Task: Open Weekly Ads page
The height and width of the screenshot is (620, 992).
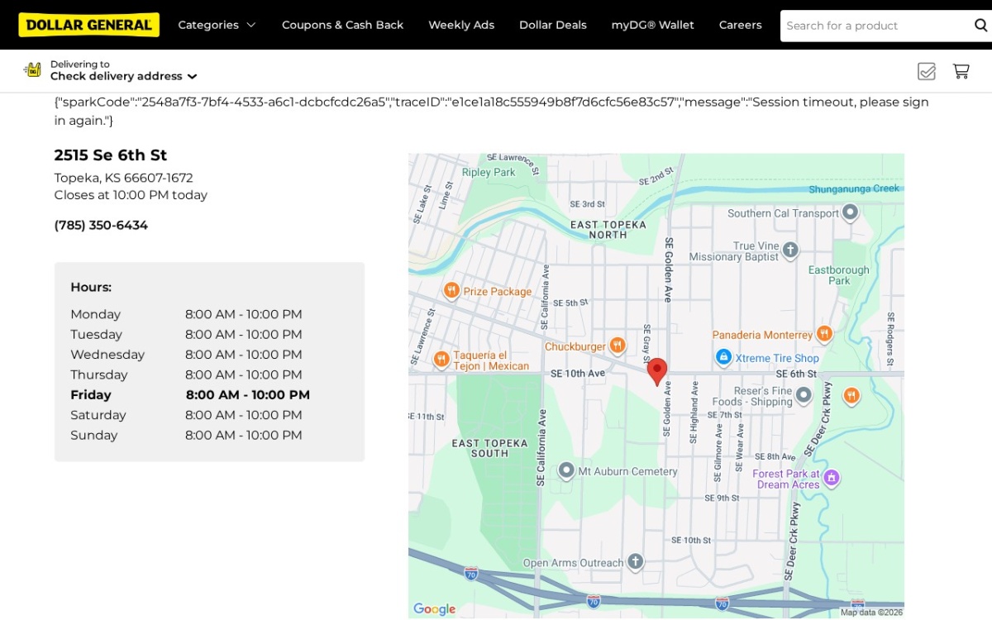Action: pos(461,25)
